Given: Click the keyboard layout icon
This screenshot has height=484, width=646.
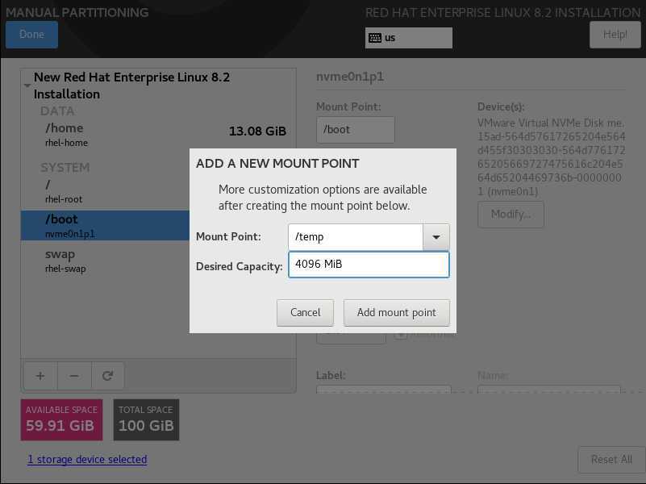Looking at the screenshot, I should tap(375, 38).
